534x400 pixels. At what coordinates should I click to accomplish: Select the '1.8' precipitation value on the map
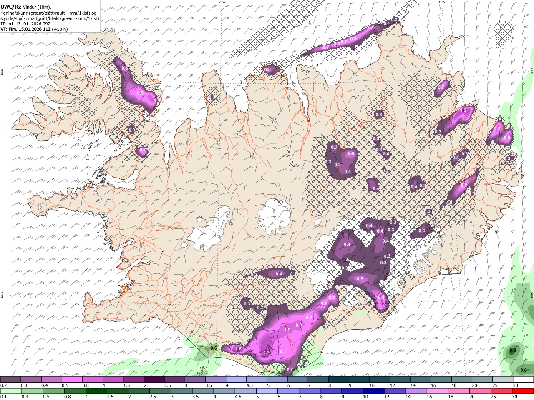click(x=239, y=349)
